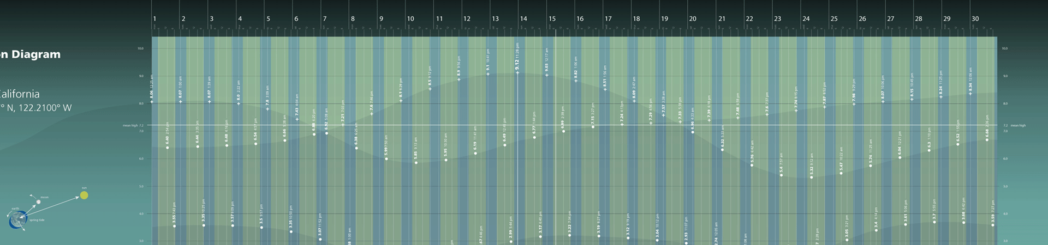
Task: Select day 14 in the date ruler
Action: click(523, 19)
